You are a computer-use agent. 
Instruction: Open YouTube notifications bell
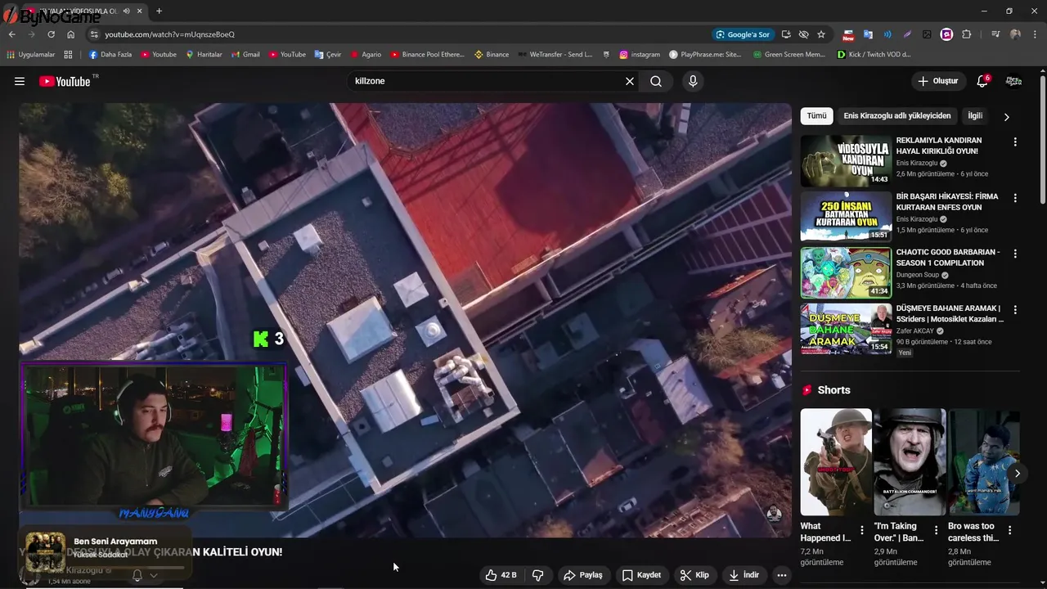click(982, 81)
